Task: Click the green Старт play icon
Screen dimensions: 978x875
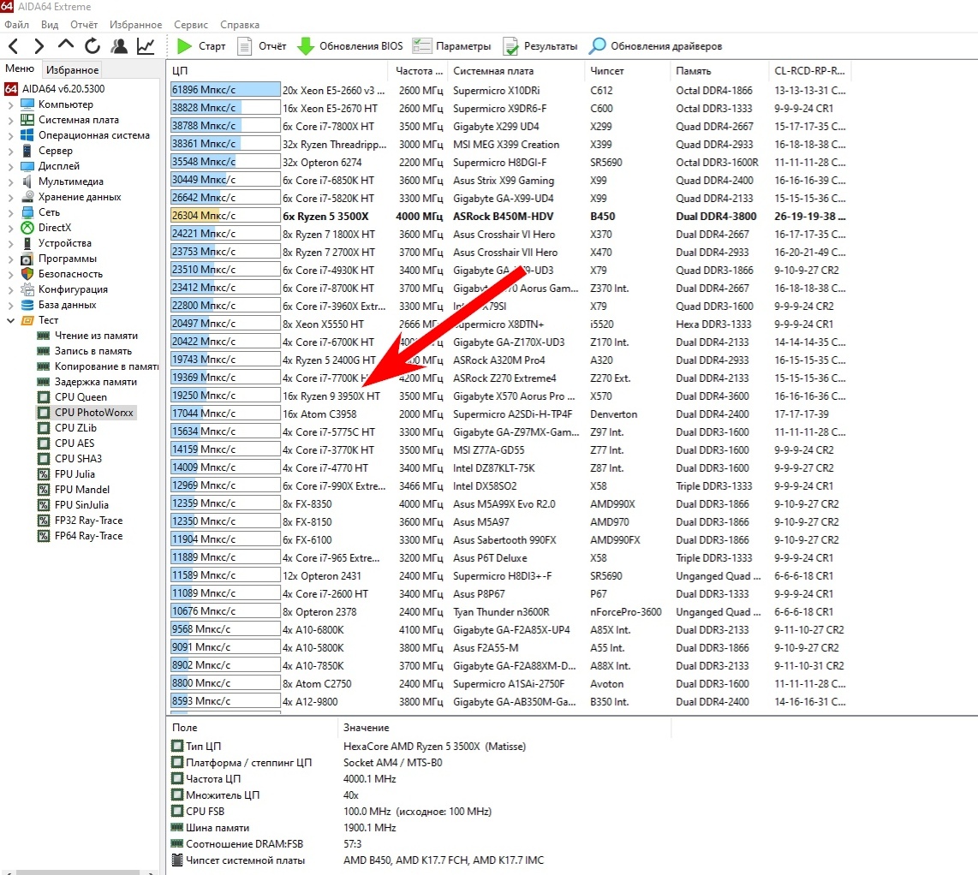Action: 185,46
